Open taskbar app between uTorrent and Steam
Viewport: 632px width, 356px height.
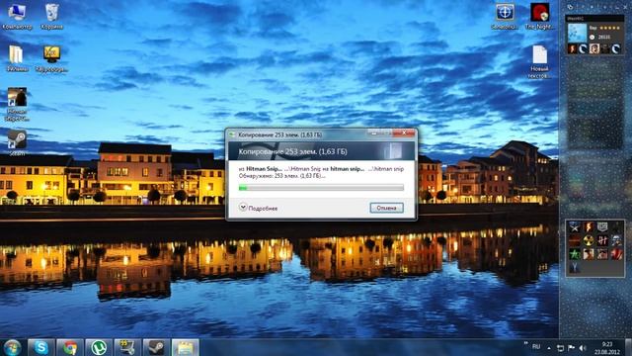pyautogui.click(x=127, y=347)
